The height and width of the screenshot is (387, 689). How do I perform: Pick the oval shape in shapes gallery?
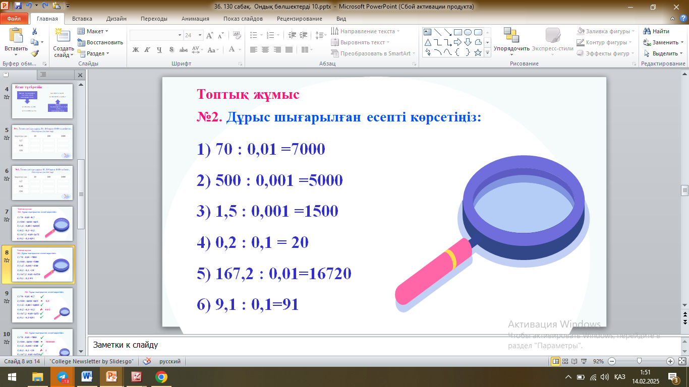[x=468, y=32]
